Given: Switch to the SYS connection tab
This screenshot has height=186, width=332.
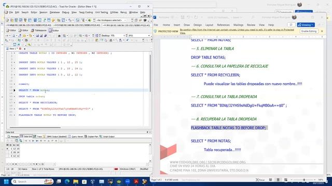Looking at the screenshot, I should (x=77, y=25).
